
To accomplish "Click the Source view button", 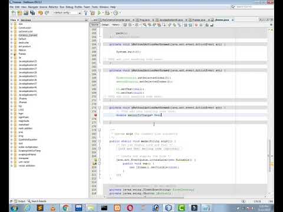I will click(x=95, y=25).
